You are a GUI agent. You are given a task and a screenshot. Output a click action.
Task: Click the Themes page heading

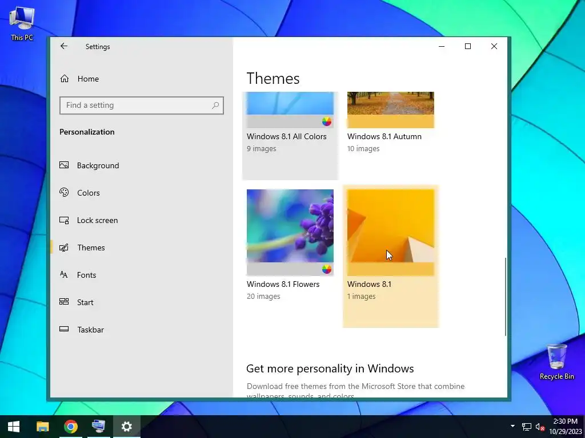tap(273, 79)
